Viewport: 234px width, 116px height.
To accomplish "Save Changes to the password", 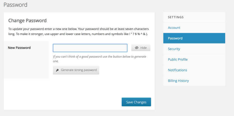I will (136, 102).
